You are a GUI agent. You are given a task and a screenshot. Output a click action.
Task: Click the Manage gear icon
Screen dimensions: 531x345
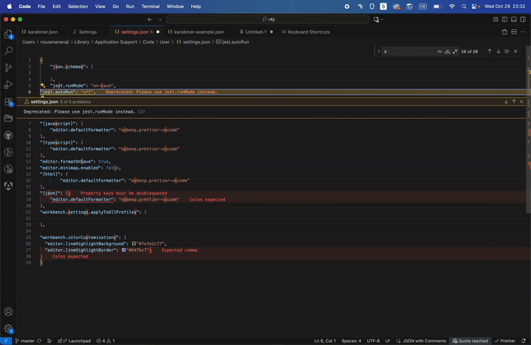pyautogui.click(x=9, y=328)
